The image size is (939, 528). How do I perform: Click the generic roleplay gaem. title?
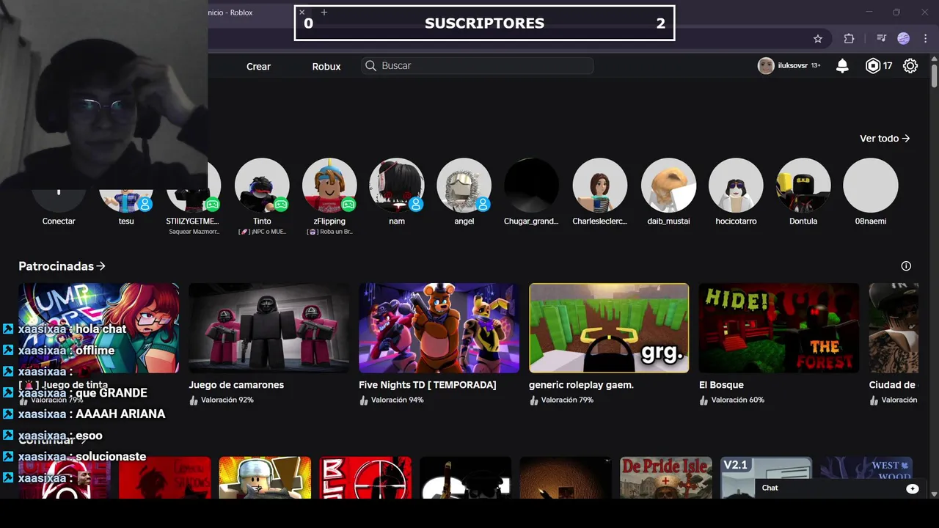tap(581, 385)
